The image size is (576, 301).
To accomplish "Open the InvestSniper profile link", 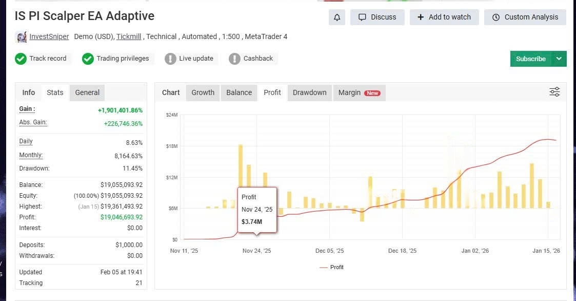I will tap(49, 36).
